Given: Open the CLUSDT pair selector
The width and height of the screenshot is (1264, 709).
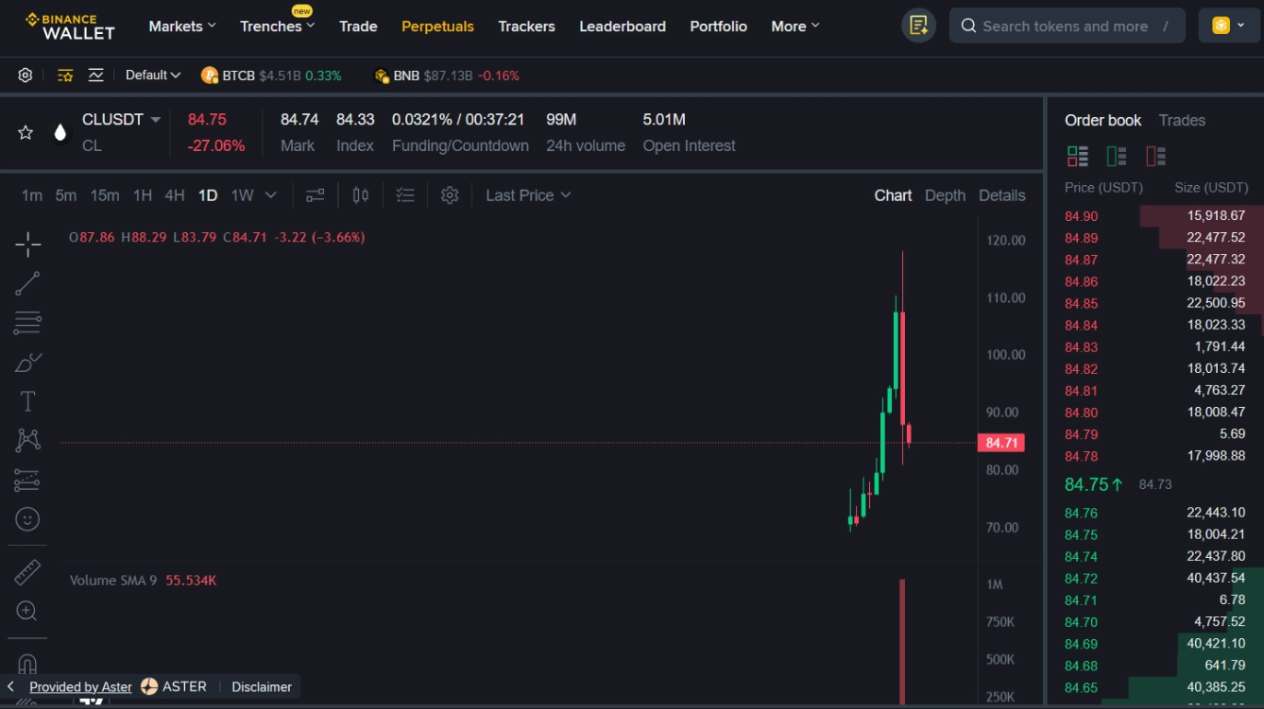Looking at the screenshot, I should click(120, 119).
